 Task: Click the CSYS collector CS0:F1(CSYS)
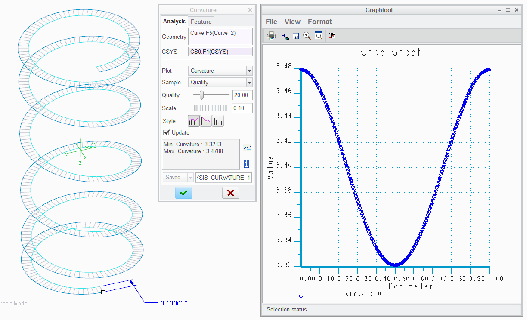point(220,52)
